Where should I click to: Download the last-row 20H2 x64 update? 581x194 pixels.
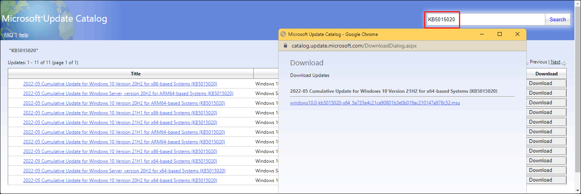546,180
